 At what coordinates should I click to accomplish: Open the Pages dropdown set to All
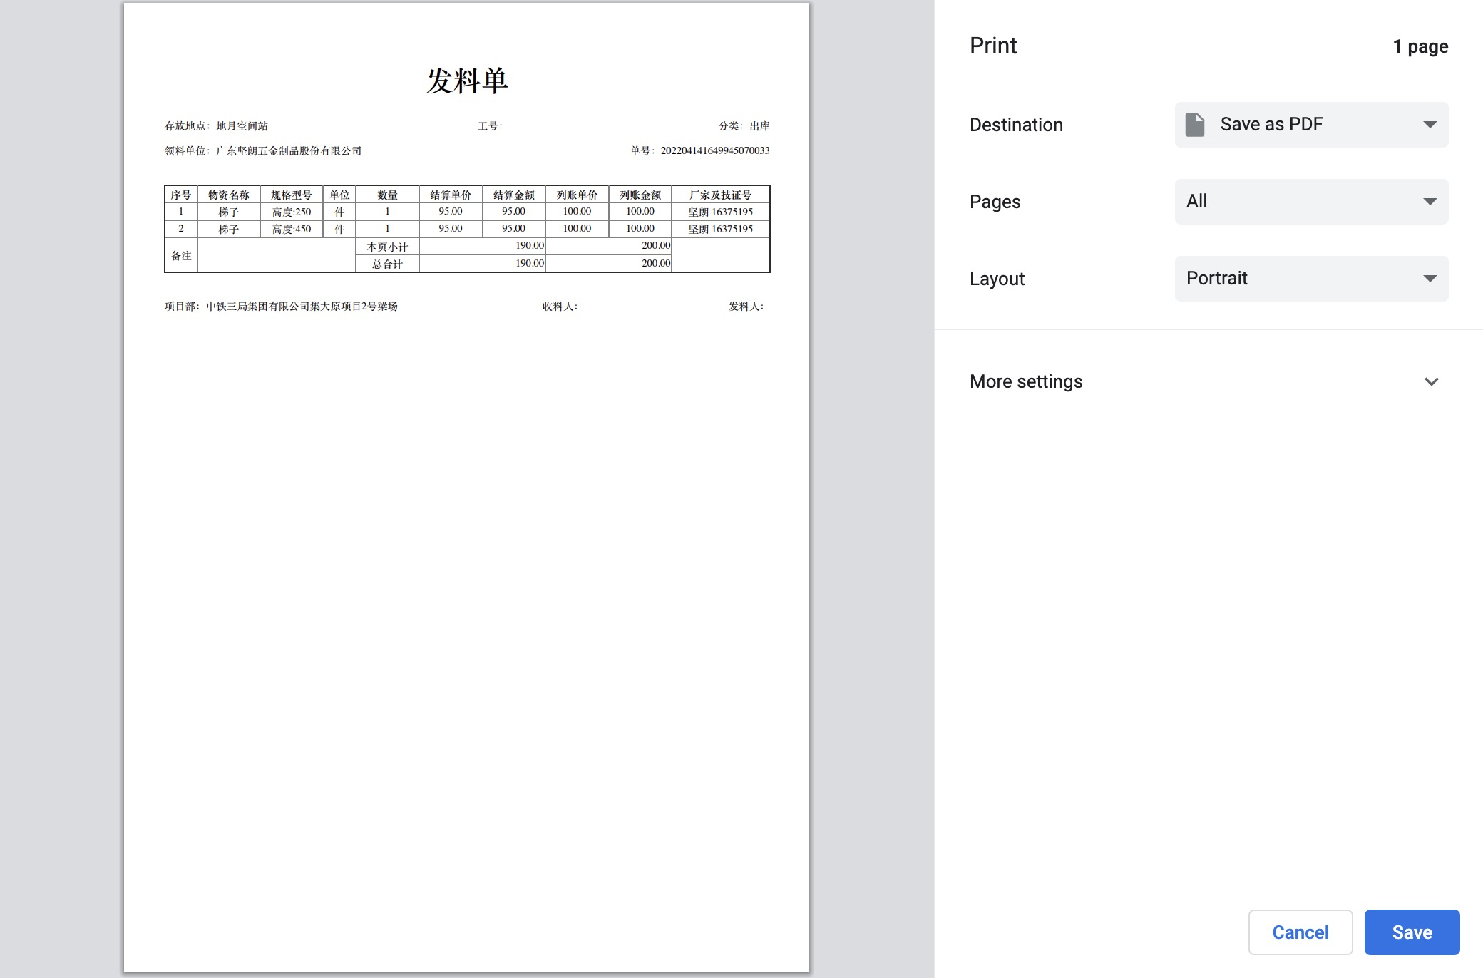(x=1311, y=202)
